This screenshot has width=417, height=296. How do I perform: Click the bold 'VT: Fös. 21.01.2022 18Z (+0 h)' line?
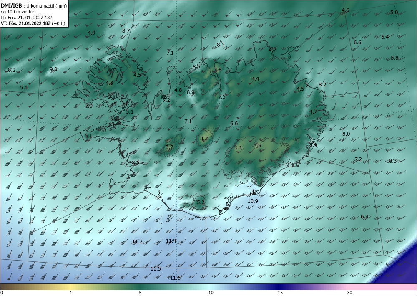click(33, 23)
